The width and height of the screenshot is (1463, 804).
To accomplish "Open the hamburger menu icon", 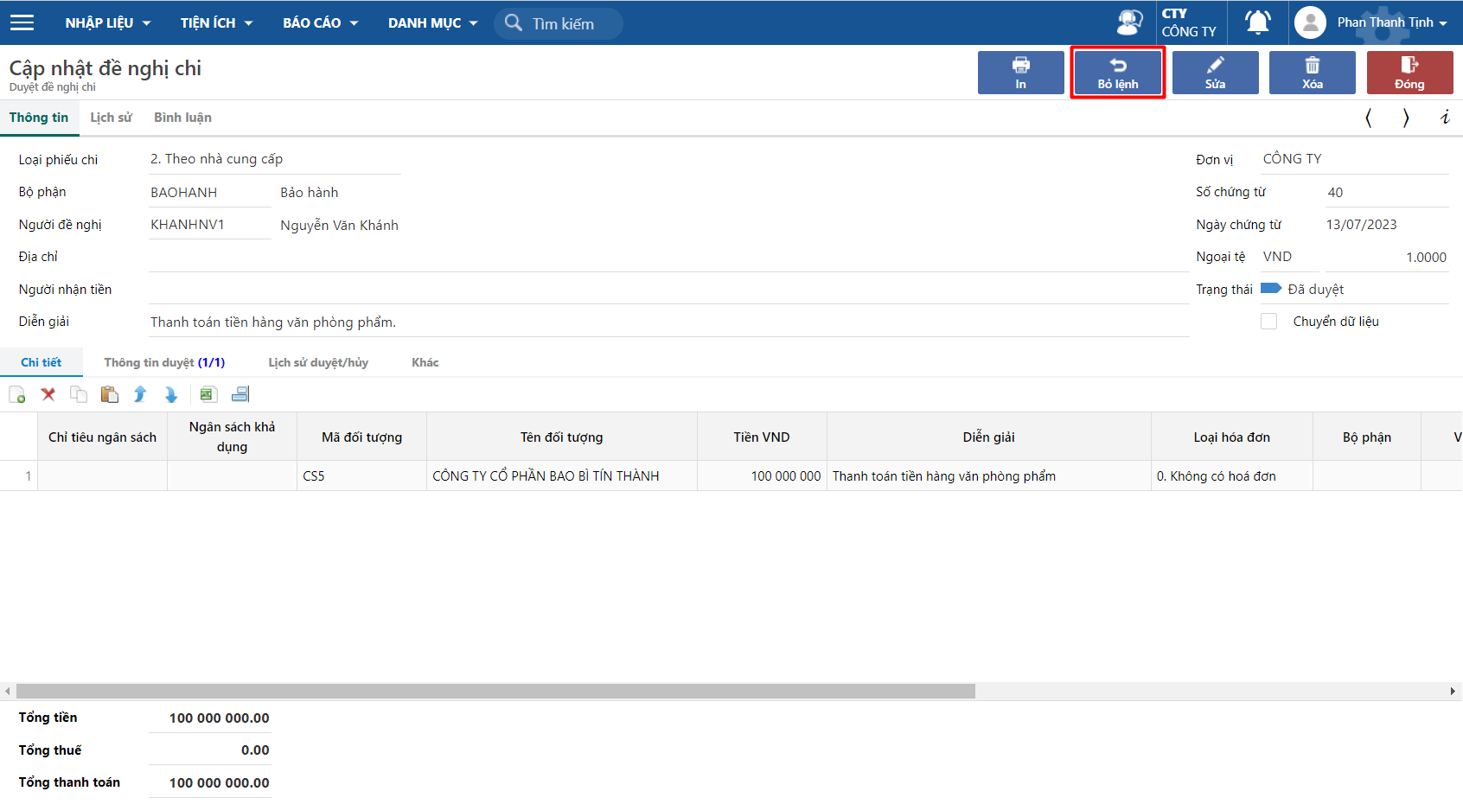I will tap(22, 22).
